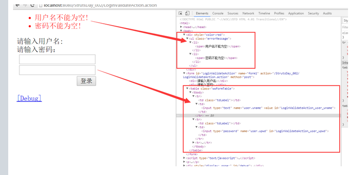
Task: Collapse the tbody node
Action: pyautogui.click(x=190, y=92)
